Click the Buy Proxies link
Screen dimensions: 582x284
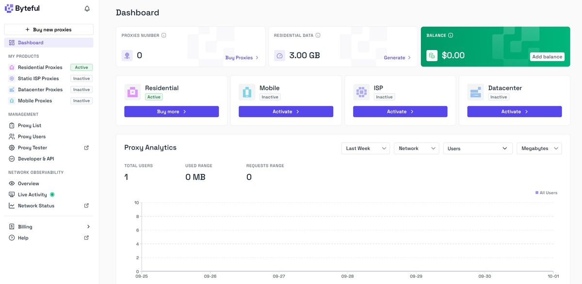[x=242, y=58]
